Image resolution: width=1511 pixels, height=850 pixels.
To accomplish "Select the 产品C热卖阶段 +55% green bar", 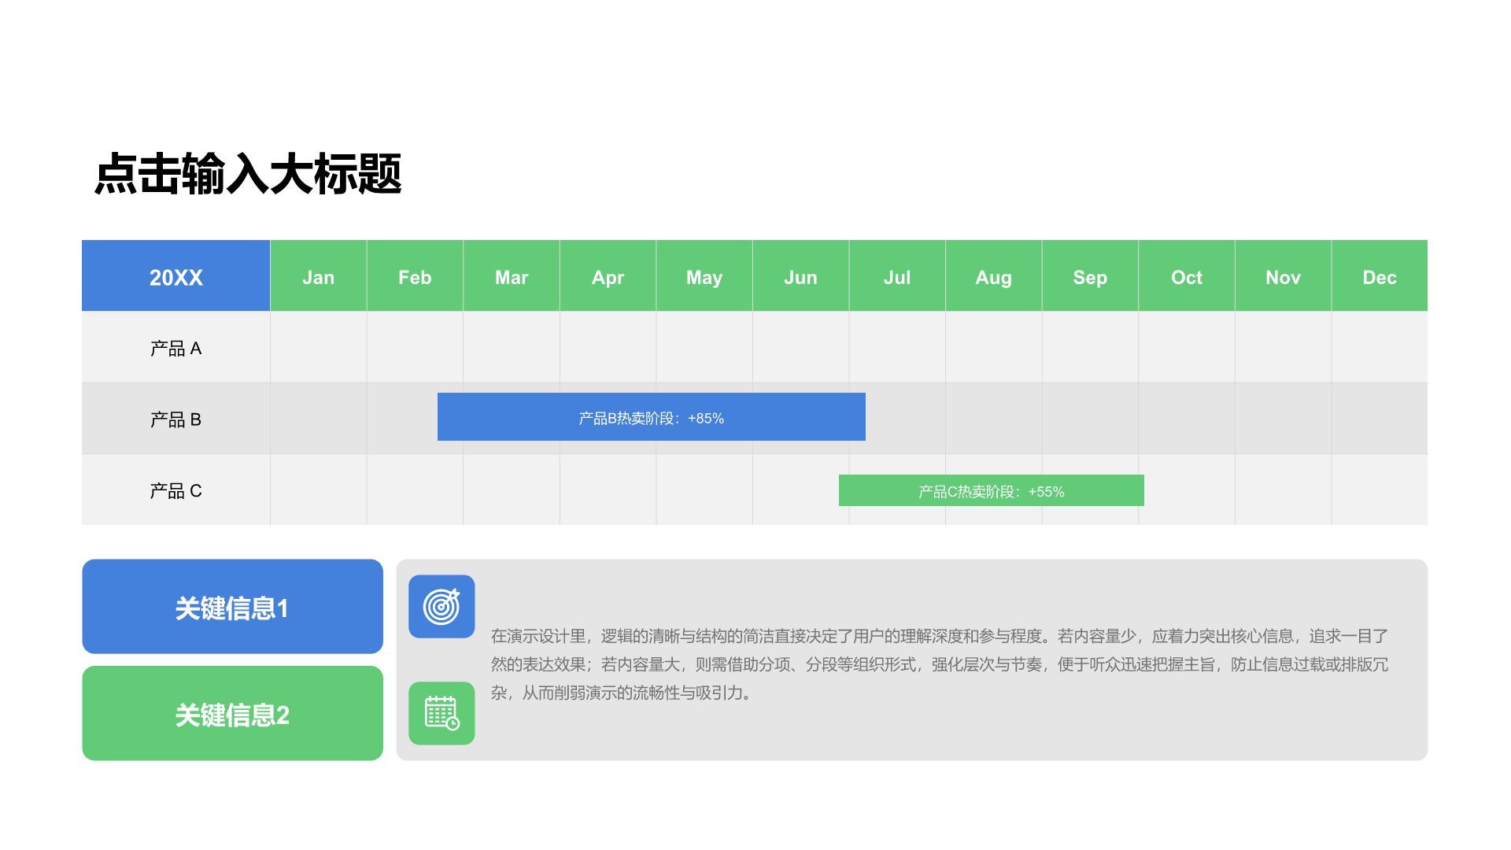I will tap(991, 490).
